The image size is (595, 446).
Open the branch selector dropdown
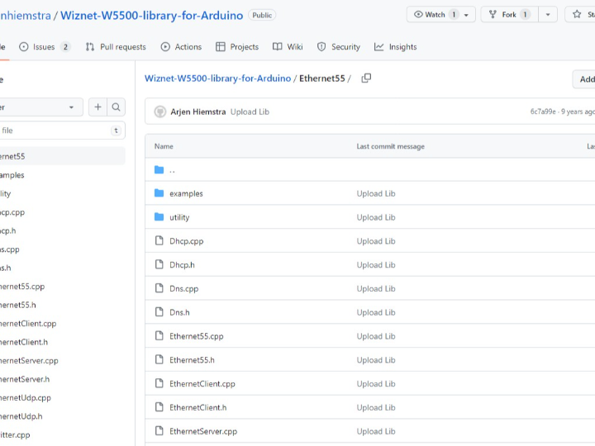40,107
